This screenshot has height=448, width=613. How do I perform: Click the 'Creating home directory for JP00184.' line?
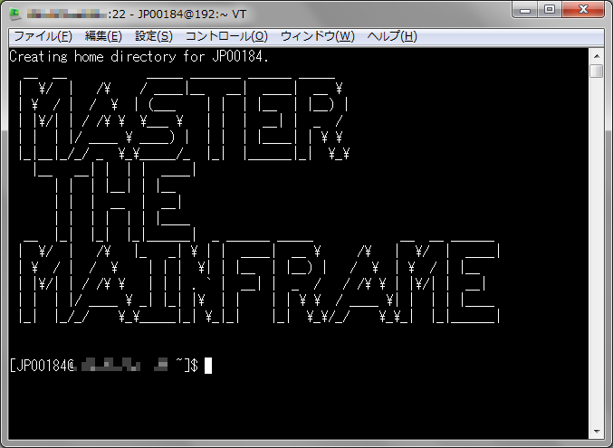[139, 57]
